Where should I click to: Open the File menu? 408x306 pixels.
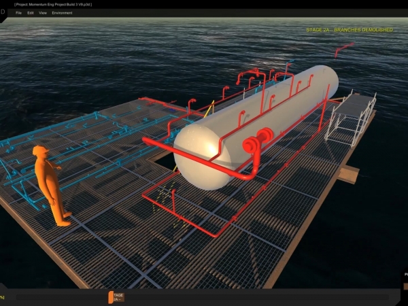(18, 13)
